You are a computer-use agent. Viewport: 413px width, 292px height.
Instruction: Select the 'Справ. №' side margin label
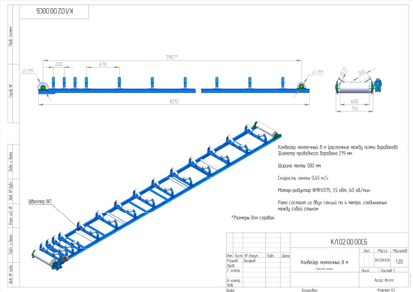(10, 91)
